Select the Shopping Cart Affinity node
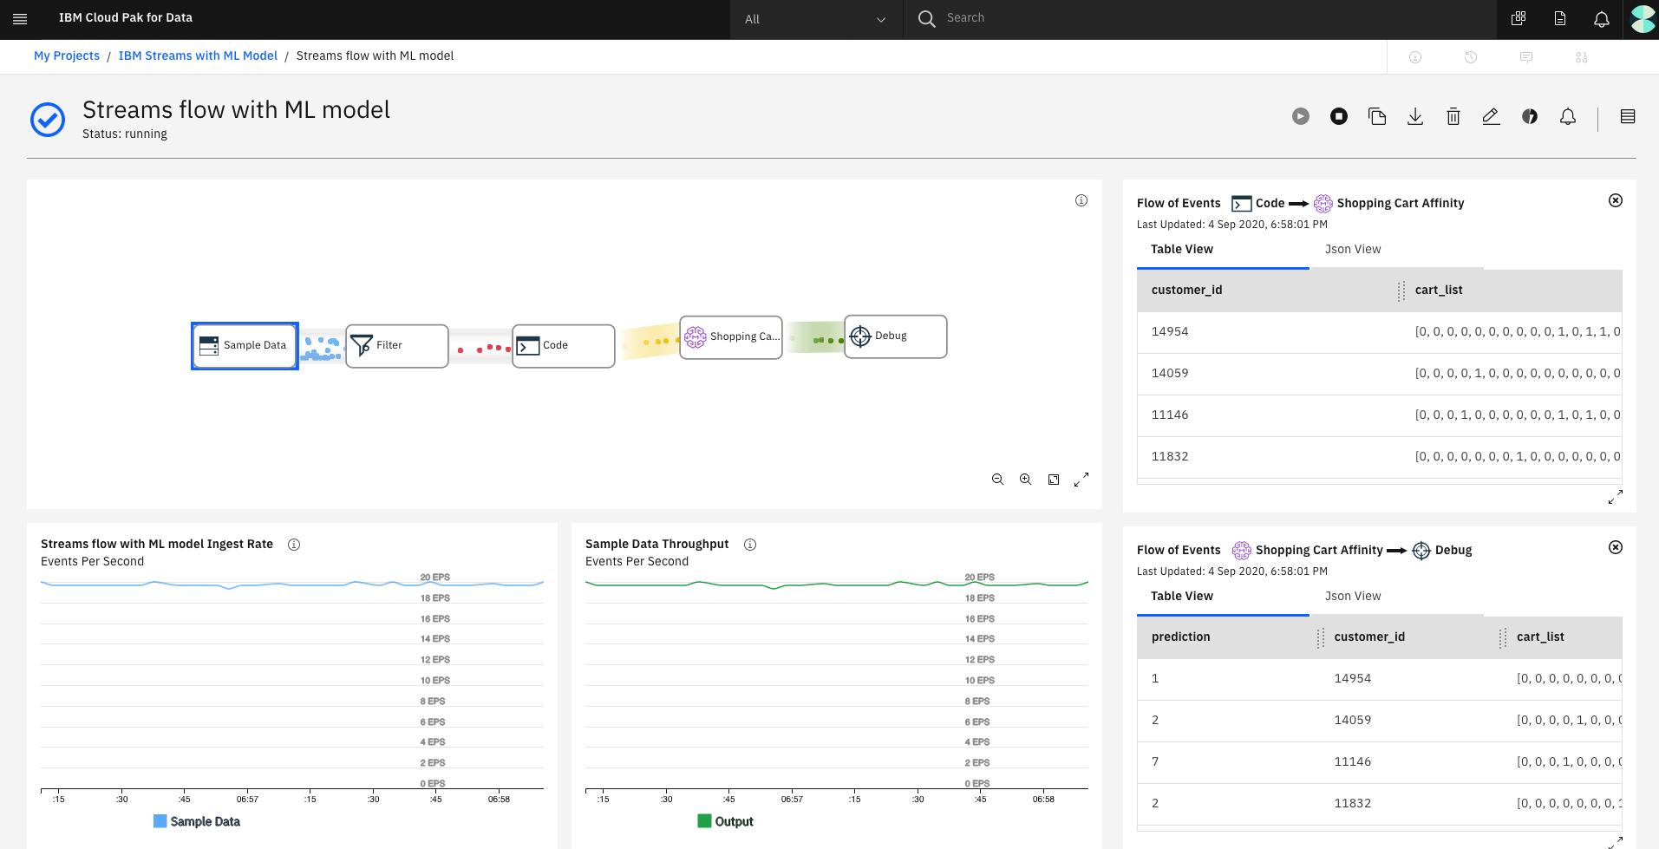This screenshot has width=1659, height=849. coord(731,337)
